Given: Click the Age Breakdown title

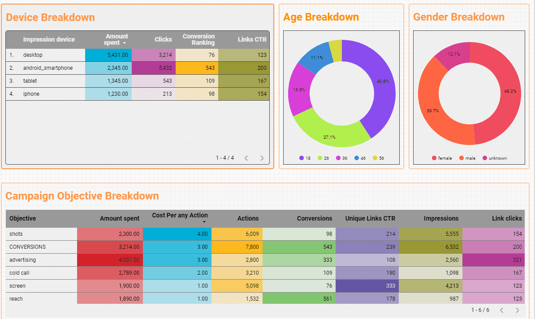Looking at the screenshot, I should [321, 17].
